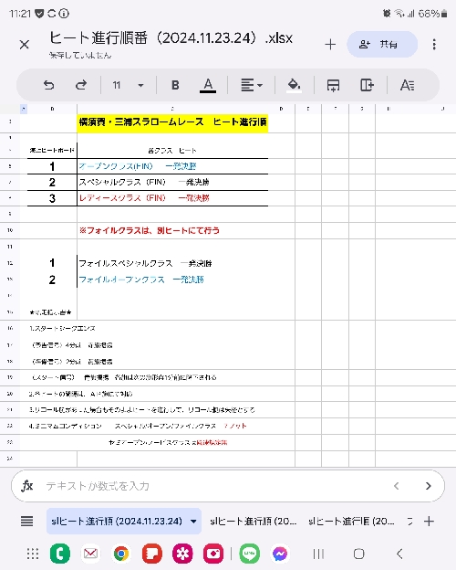Open the red camera app
This screenshot has height=570, width=456.
tap(213, 554)
